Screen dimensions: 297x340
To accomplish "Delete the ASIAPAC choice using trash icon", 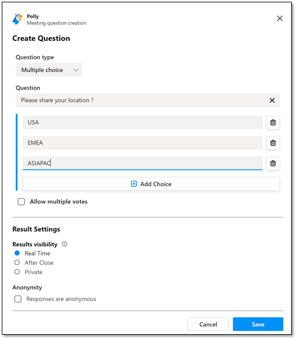I will click(273, 163).
